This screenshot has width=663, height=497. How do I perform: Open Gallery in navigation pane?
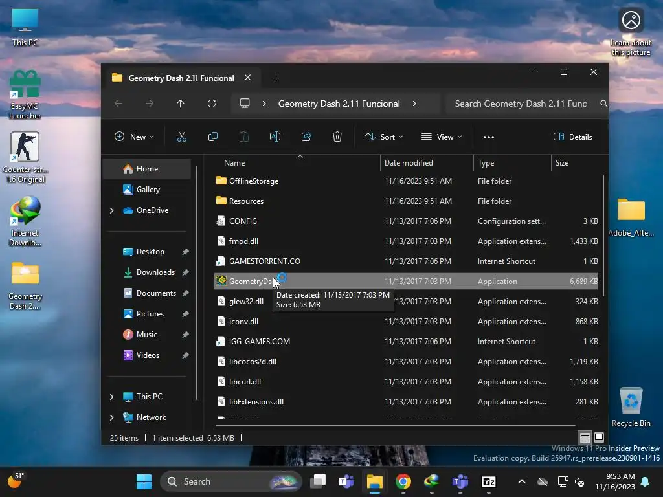pos(147,190)
